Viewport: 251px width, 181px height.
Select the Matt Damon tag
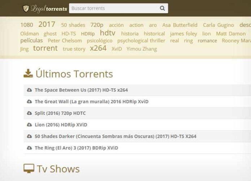pyautogui.click(x=231, y=34)
